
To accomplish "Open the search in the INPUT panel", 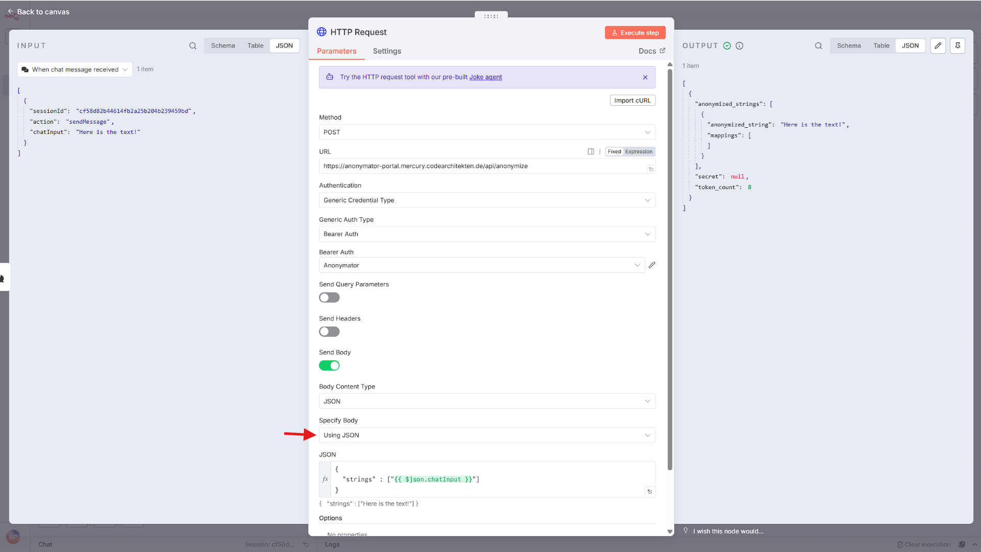I will [193, 46].
